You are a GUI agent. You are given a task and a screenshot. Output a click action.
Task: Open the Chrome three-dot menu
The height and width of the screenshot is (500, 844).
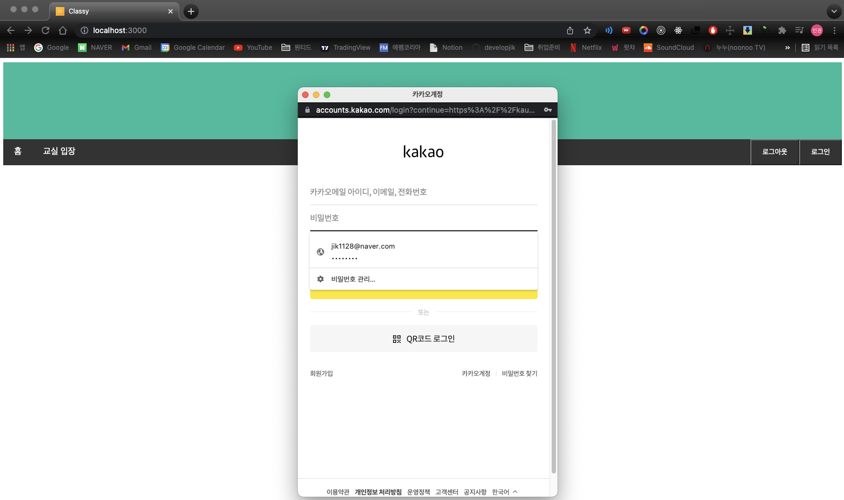834,30
